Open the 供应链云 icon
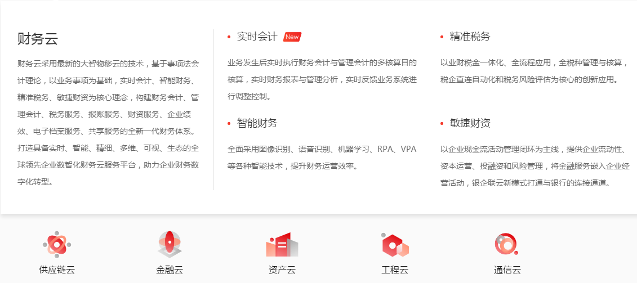Viewport: 637px width, 283px height. tap(57, 244)
